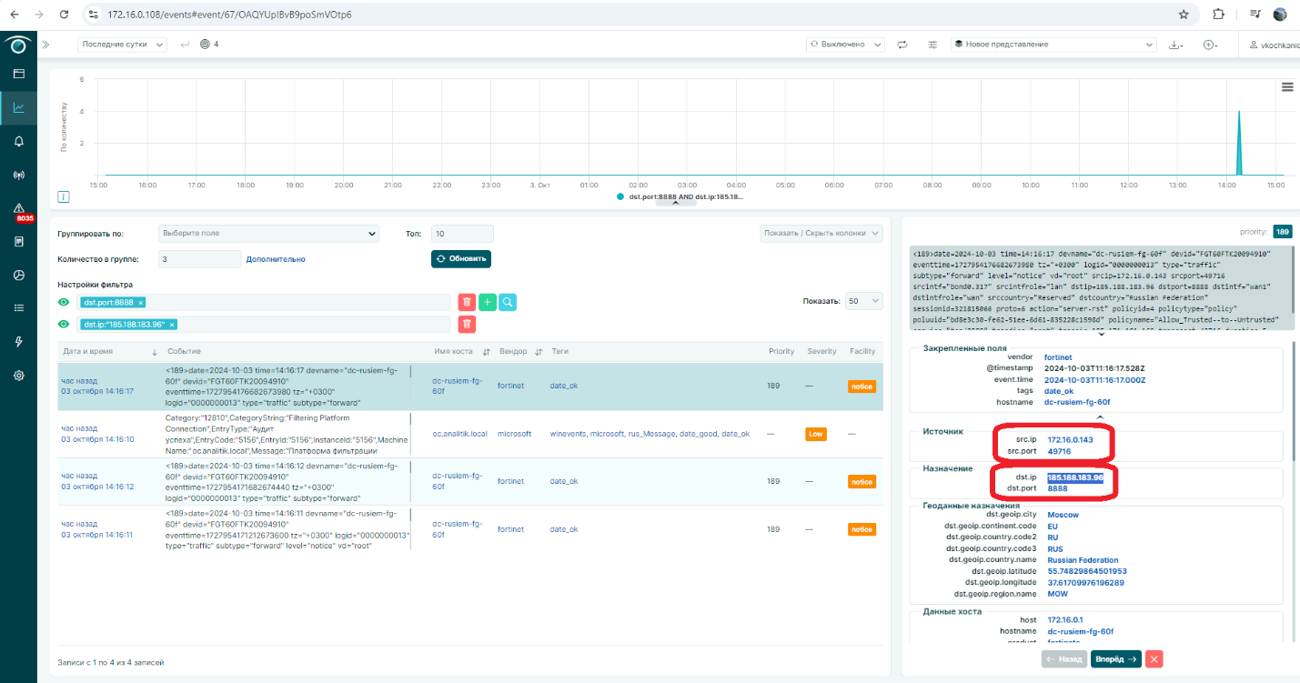The width and height of the screenshot is (1300, 683).
Task: Open the download export icon menu
Action: coord(1175,45)
